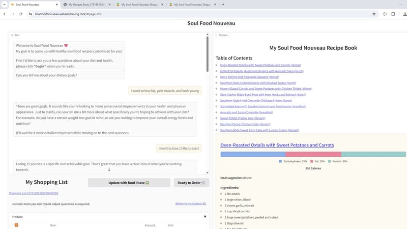Open Bourbon Pecan Chutney Cake link
Viewport: 407px width, 229px height.
tap(245, 124)
